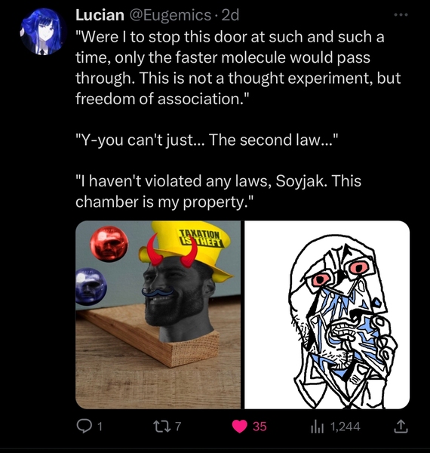
Task: Open the three-dot more options menu
Action: tap(401, 15)
